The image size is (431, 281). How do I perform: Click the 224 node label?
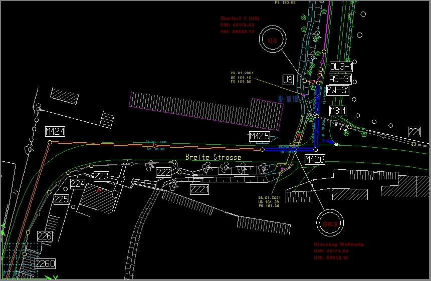click(78, 184)
